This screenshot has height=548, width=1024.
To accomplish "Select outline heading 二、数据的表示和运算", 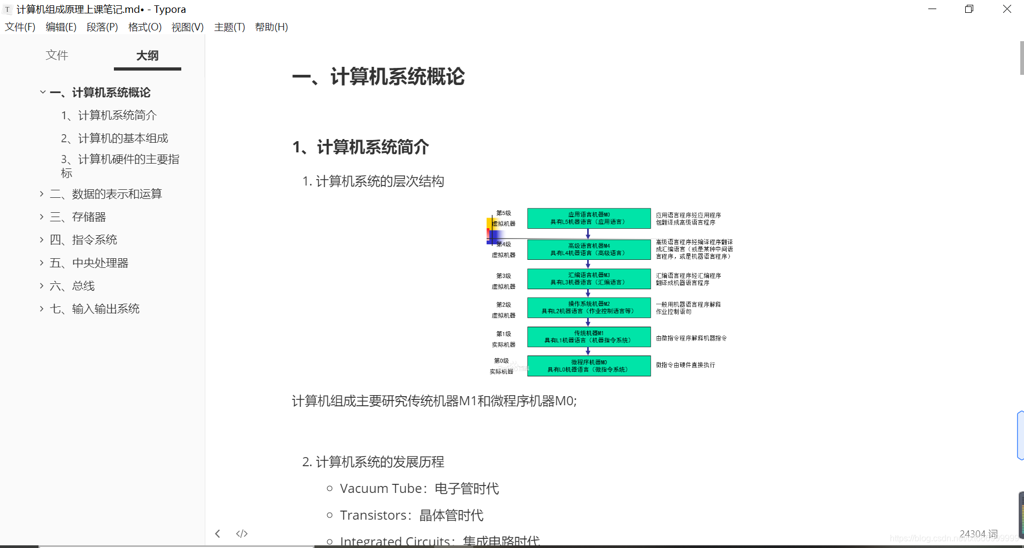I will click(106, 194).
